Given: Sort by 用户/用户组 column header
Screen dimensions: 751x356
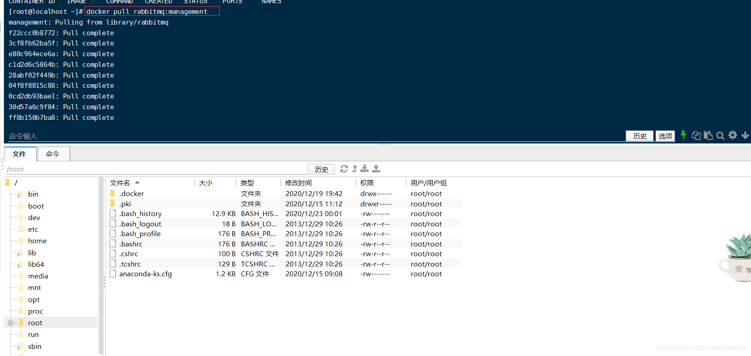Looking at the screenshot, I should [429, 183].
